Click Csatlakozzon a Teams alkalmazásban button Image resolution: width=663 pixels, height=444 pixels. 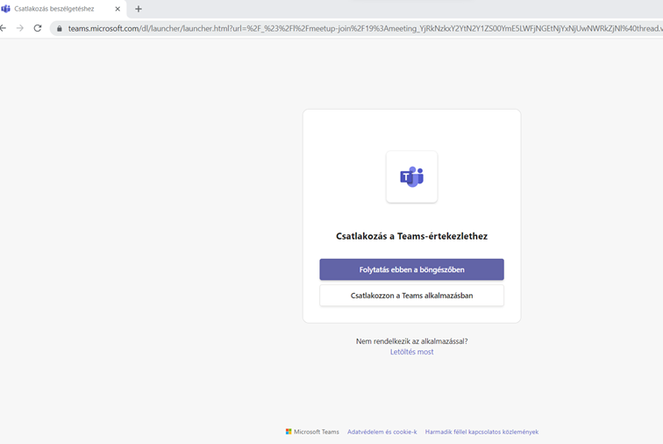[411, 296]
